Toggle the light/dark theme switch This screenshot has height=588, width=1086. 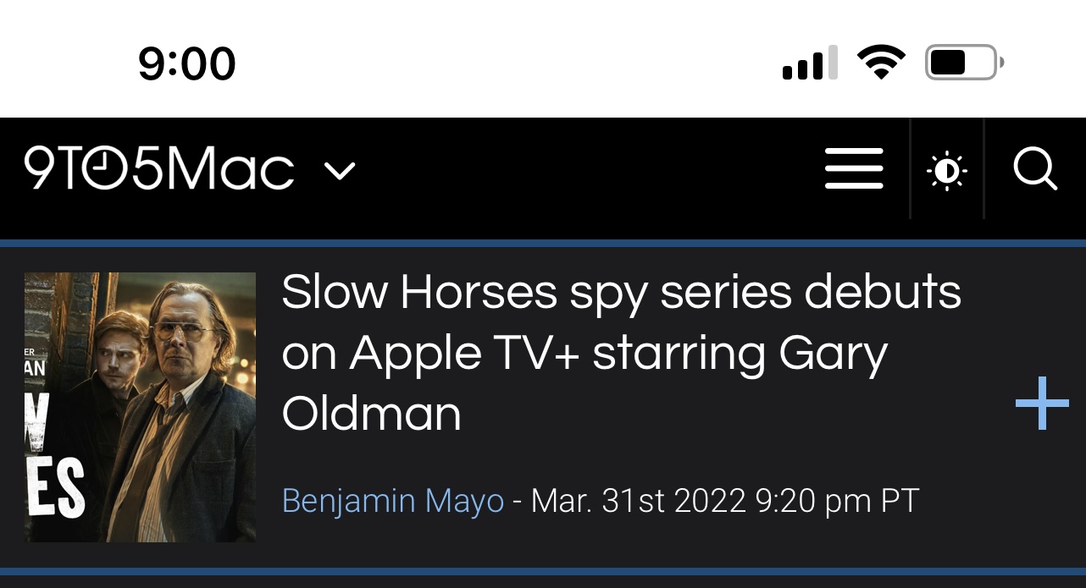click(947, 171)
